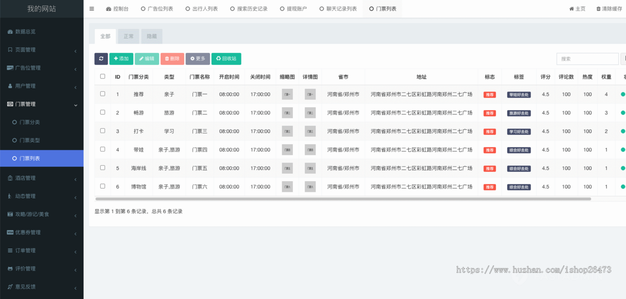Toggle the select-all checkbox in header
This screenshot has height=299, width=626.
(103, 76)
